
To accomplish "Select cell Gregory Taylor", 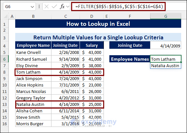I will click(x=33, y=98).
